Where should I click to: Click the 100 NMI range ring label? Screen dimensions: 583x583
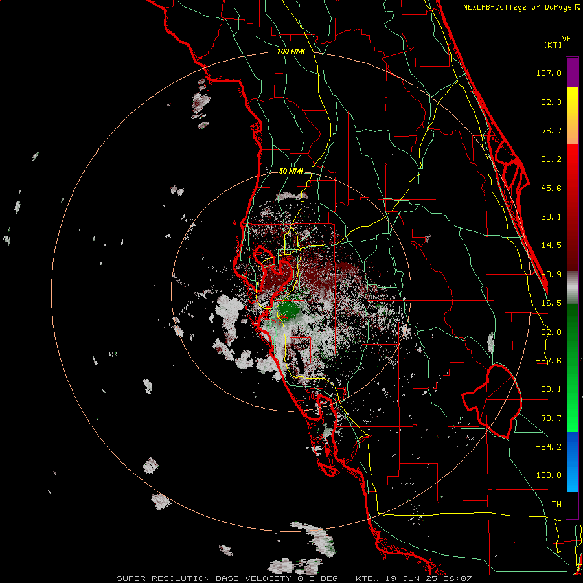click(291, 51)
